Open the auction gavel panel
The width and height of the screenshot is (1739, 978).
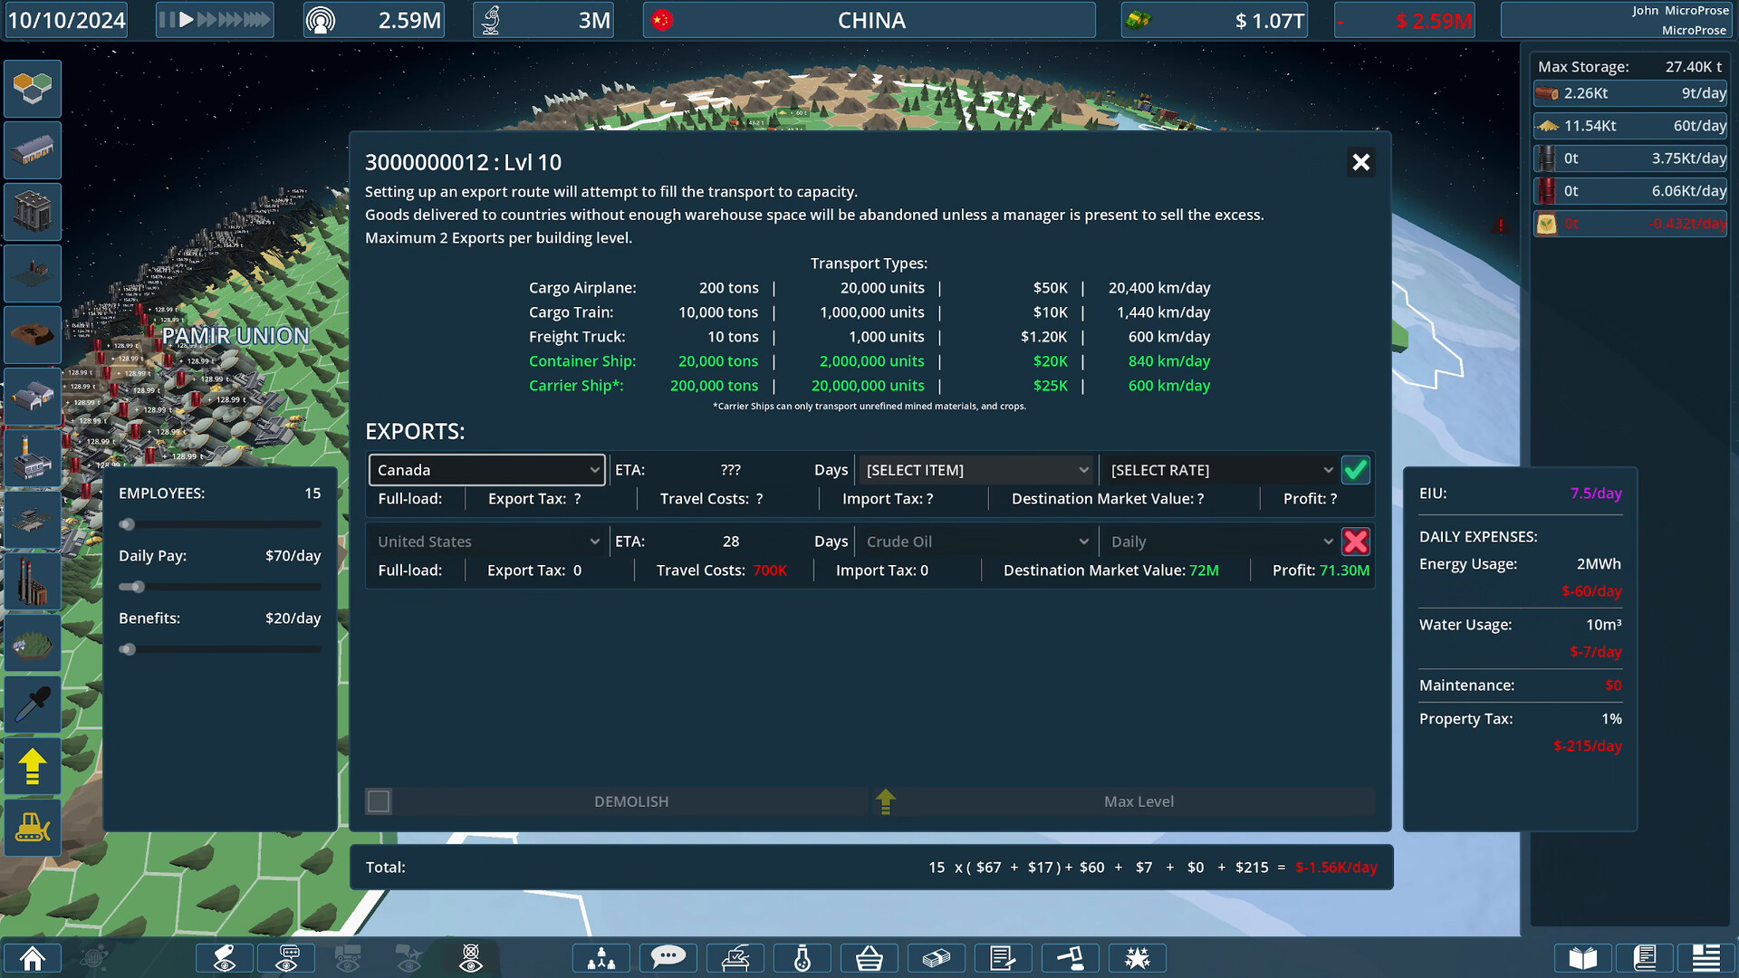[1071, 957]
